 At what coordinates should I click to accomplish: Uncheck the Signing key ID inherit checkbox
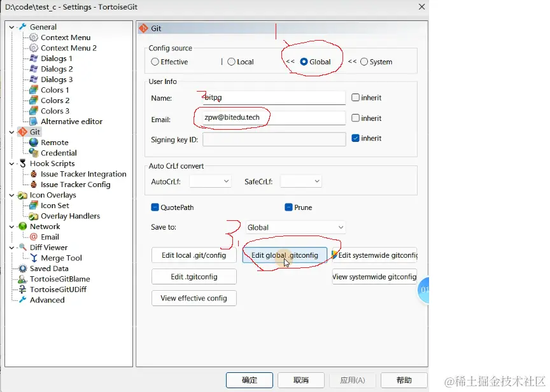[x=355, y=138]
